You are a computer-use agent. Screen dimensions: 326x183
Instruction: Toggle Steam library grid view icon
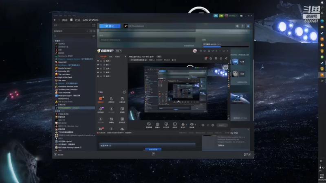[94, 25]
